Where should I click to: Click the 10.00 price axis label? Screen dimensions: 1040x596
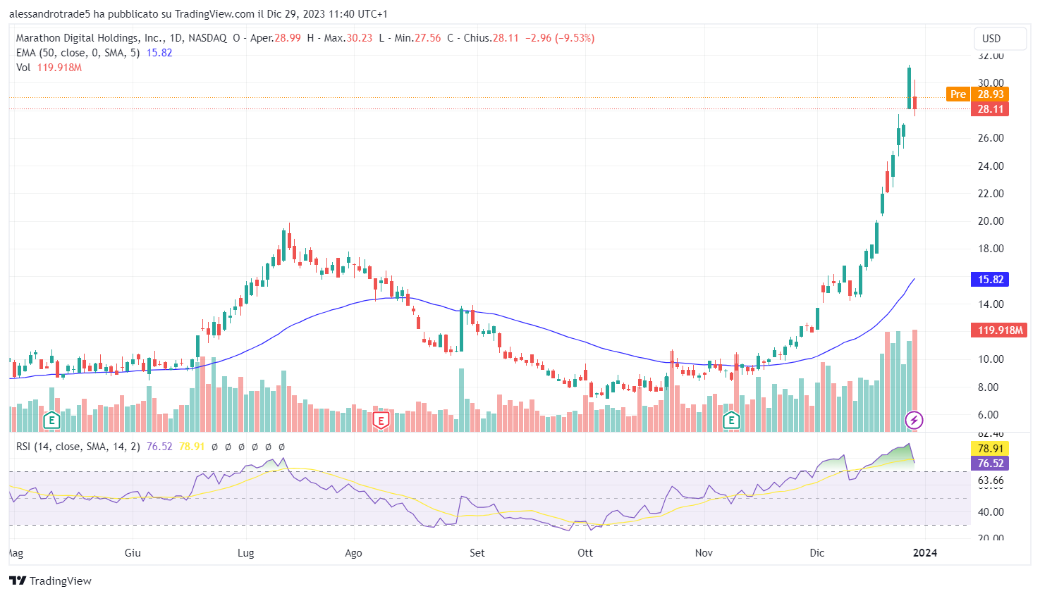[990, 359]
